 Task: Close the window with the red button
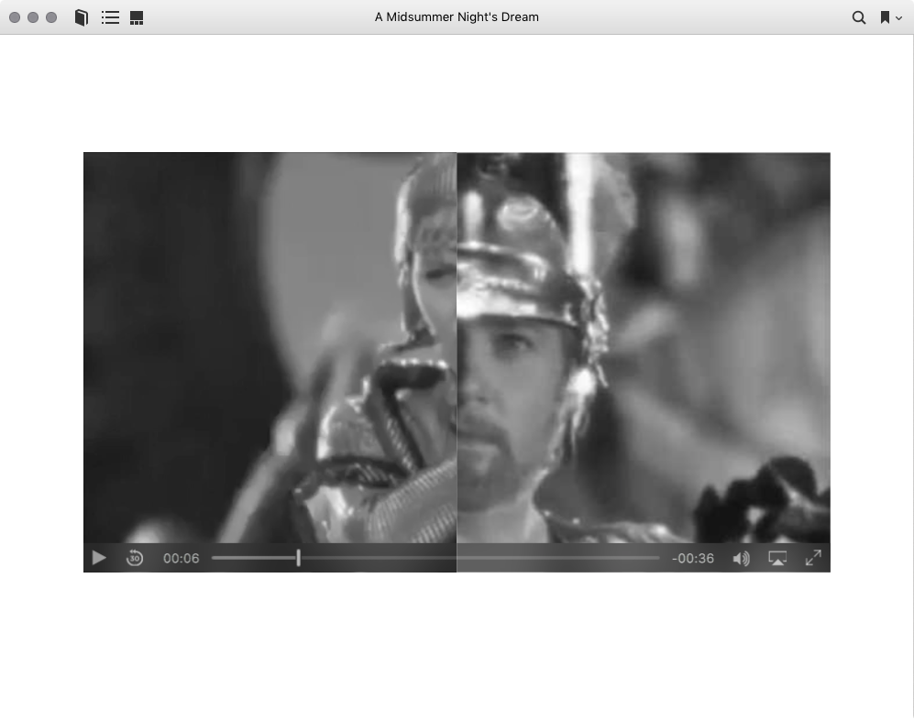(16, 17)
